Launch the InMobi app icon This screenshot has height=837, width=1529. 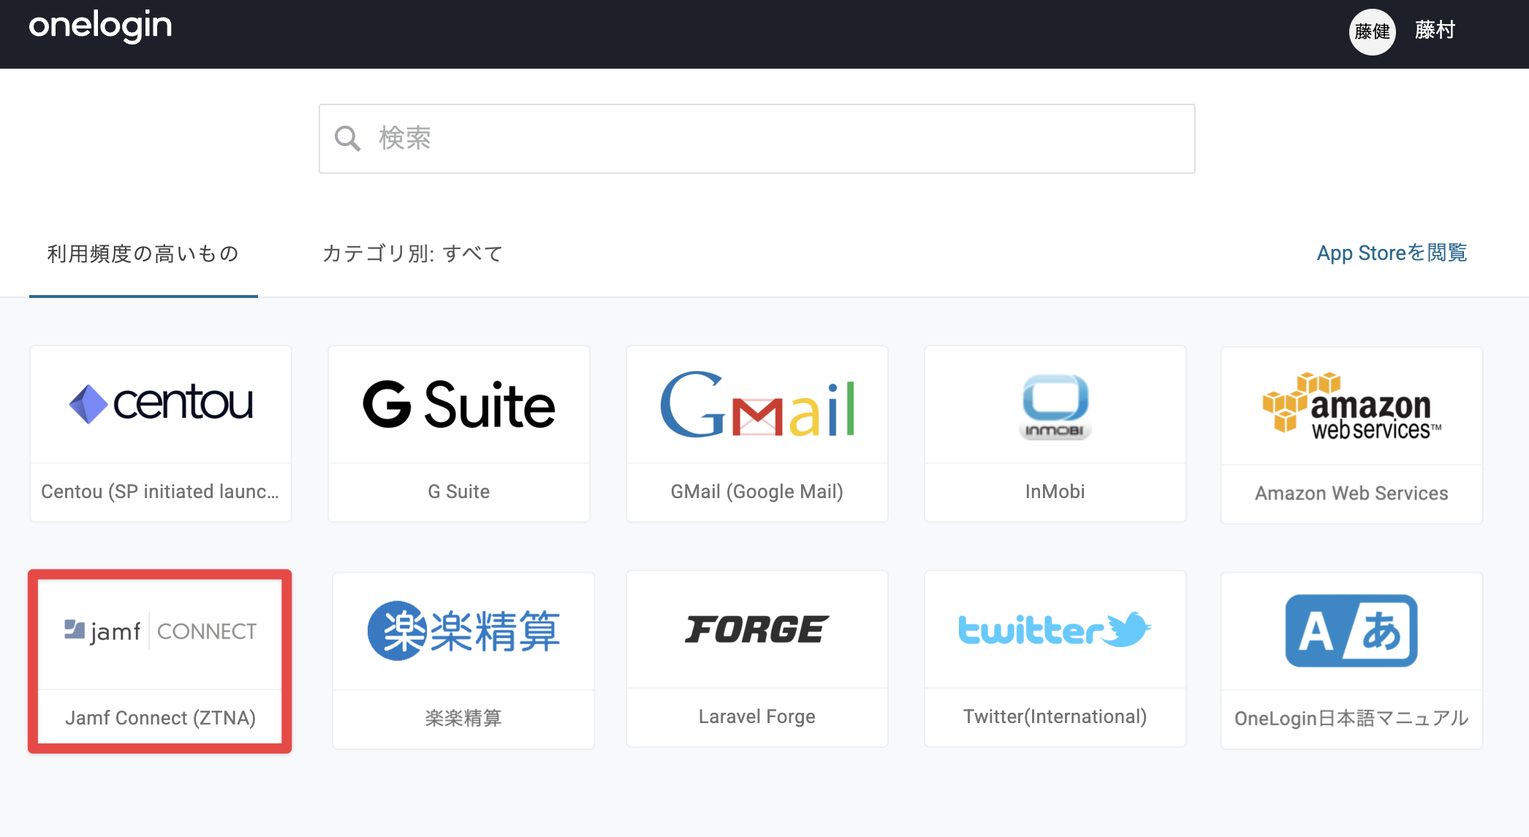pos(1055,406)
